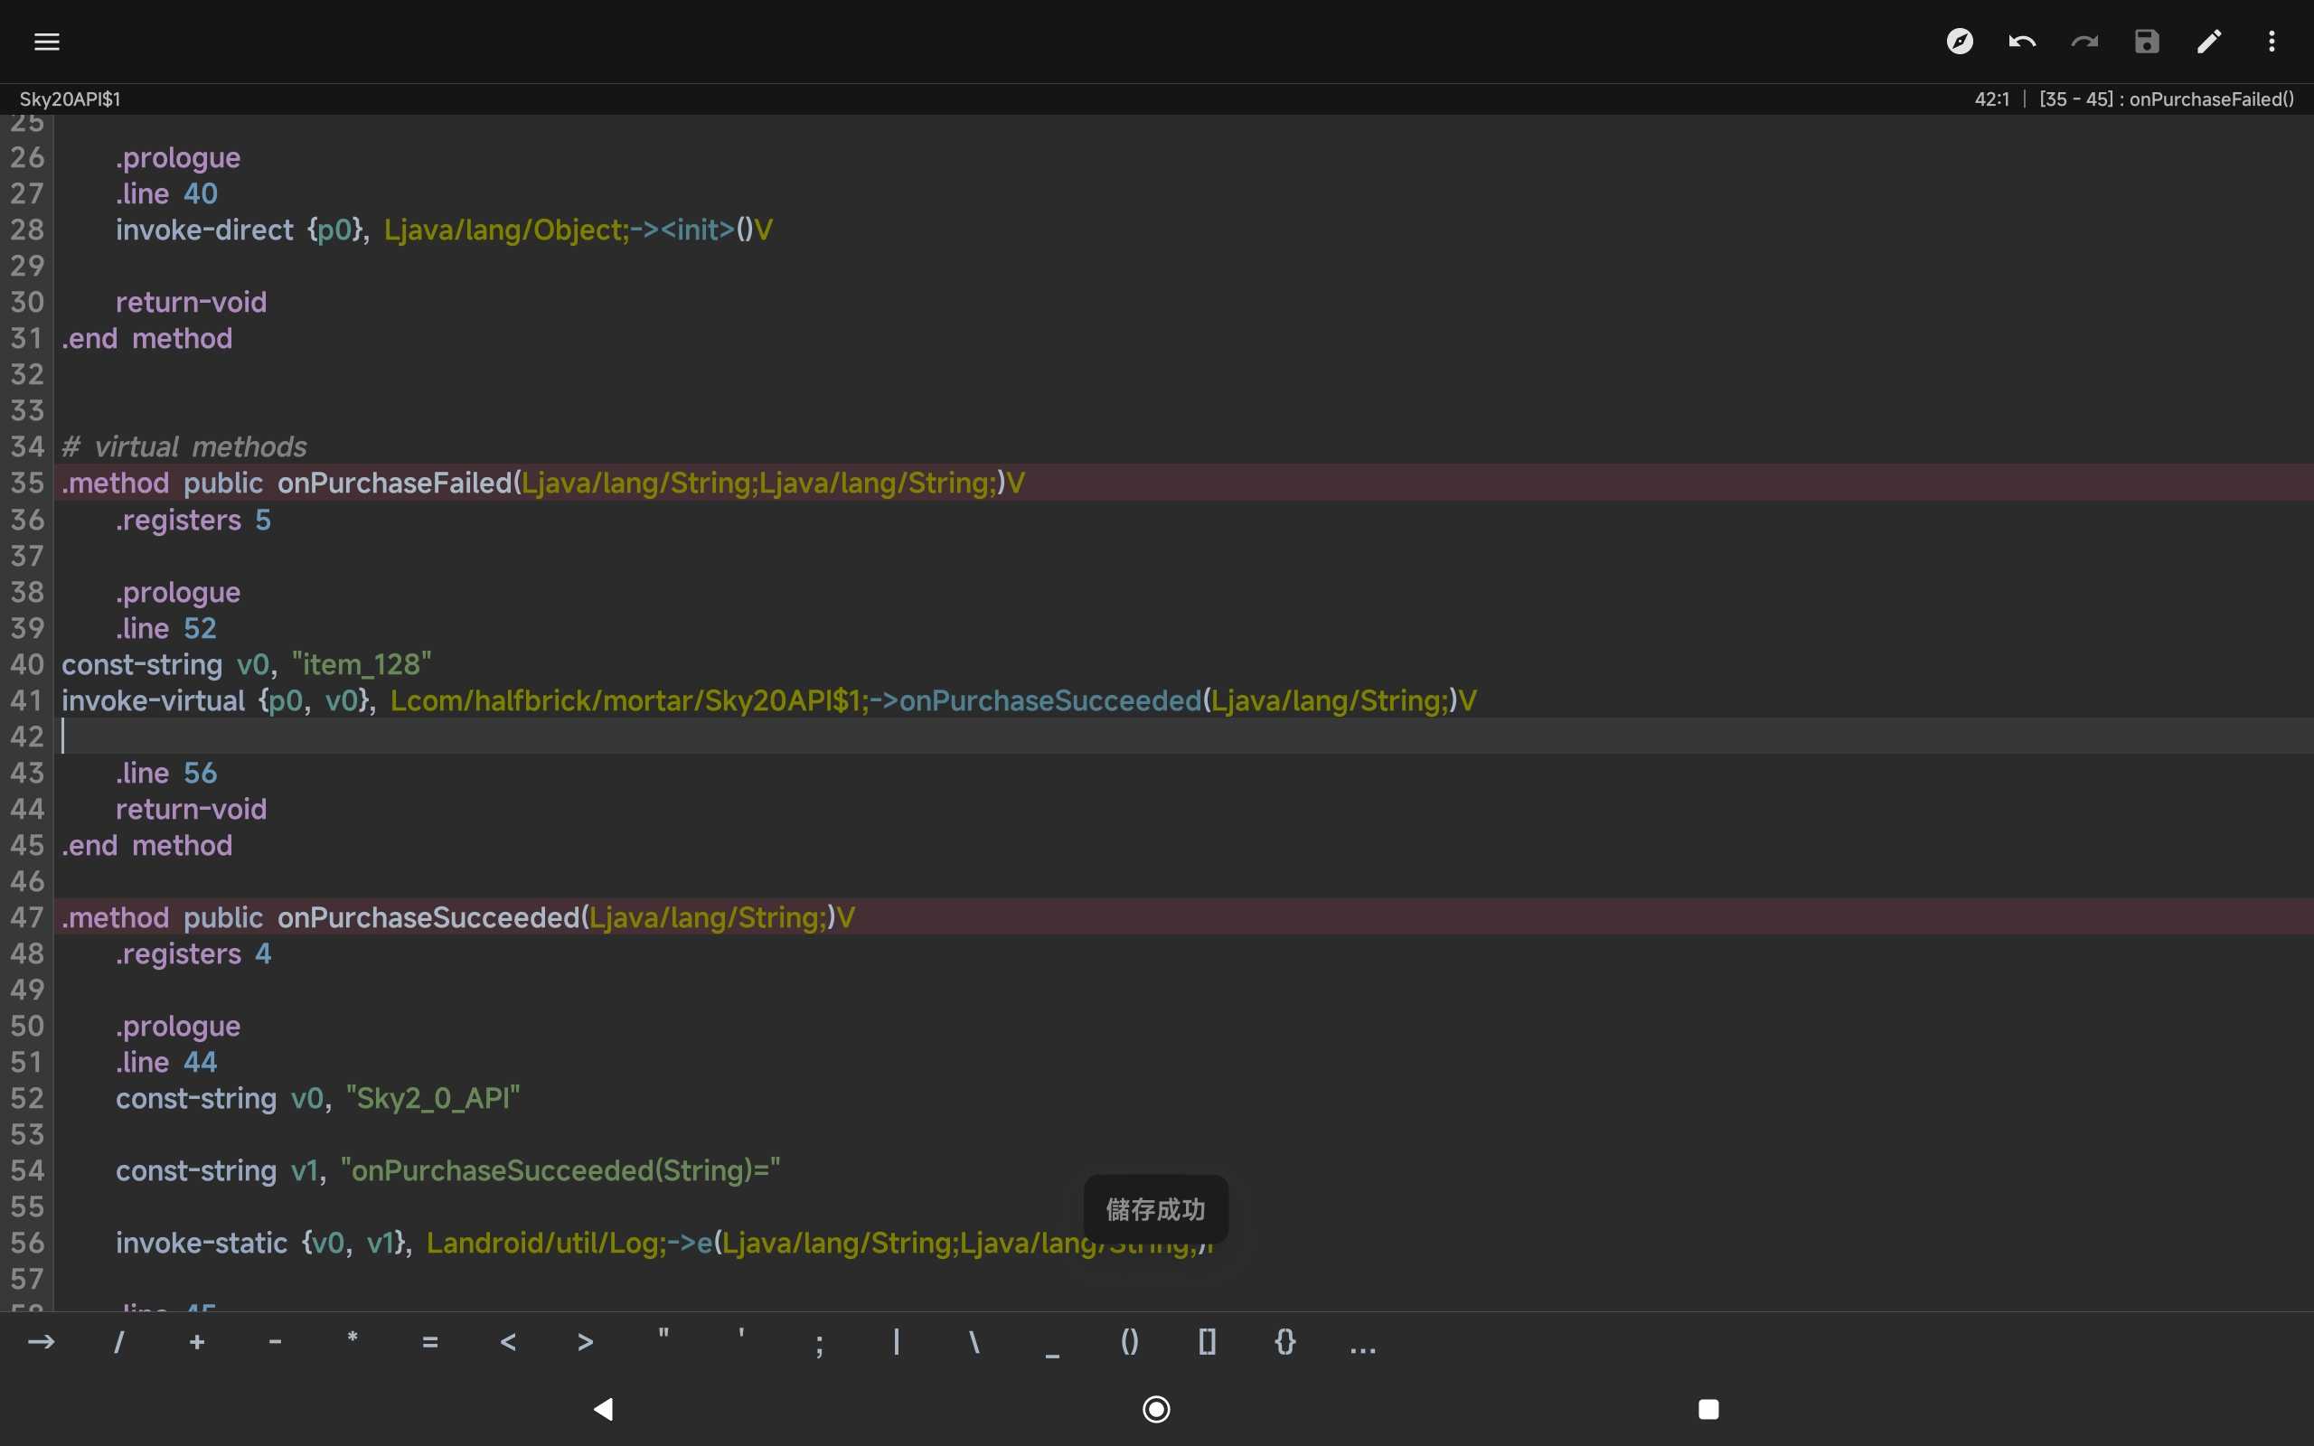Click the onPurchaseSucceeded method declaration line
The image size is (2314, 1446).
[459, 917]
